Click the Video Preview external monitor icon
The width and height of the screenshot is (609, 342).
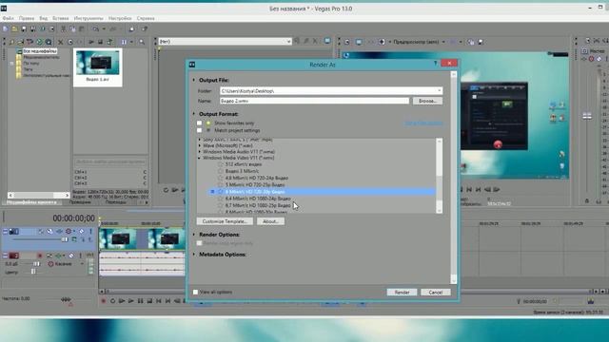click(359, 42)
